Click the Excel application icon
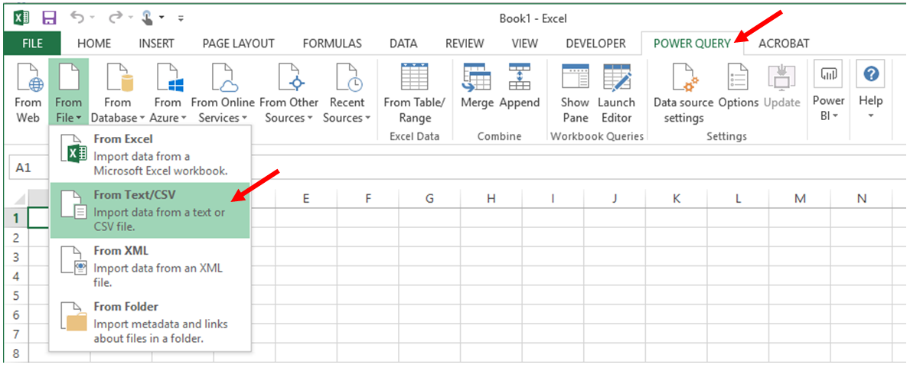 [x=21, y=18]
